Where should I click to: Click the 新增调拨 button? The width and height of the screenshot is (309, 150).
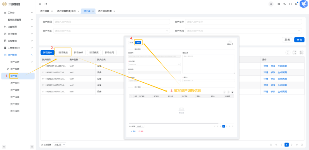[63, 52]
